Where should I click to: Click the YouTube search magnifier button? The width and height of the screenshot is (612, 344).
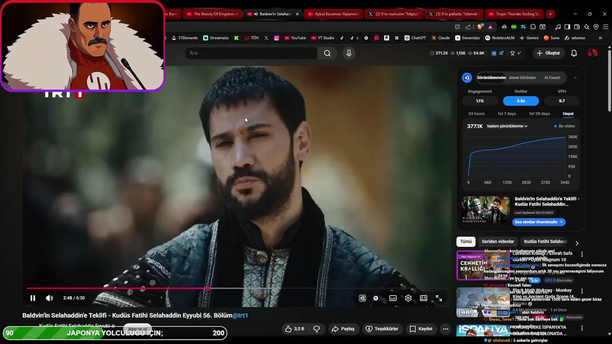click(x=327, y=53)
